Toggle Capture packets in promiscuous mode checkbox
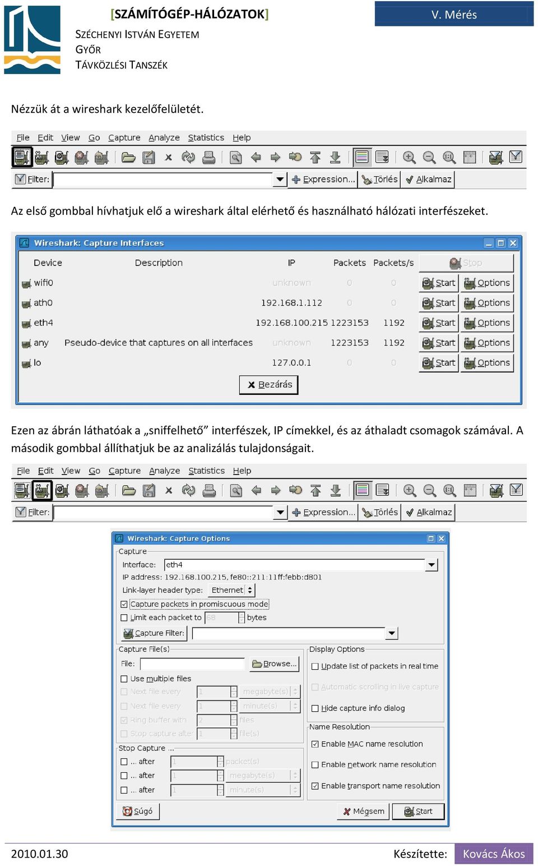The height and width of the screenshot is (866, 538). tap(124, 604)
